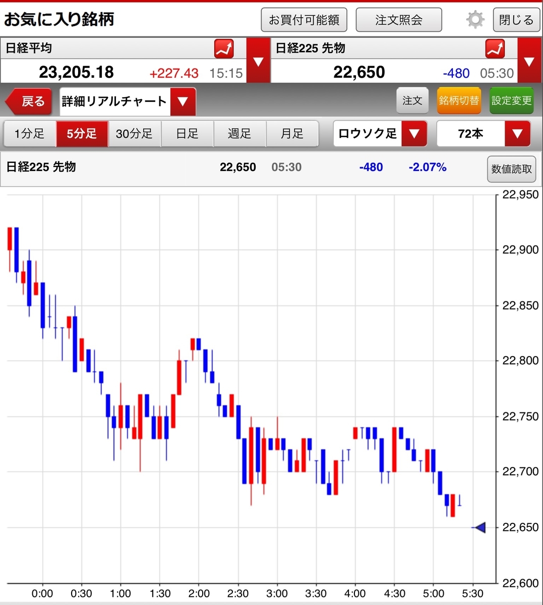Tap the chart icon beside 日経平均

224,49
